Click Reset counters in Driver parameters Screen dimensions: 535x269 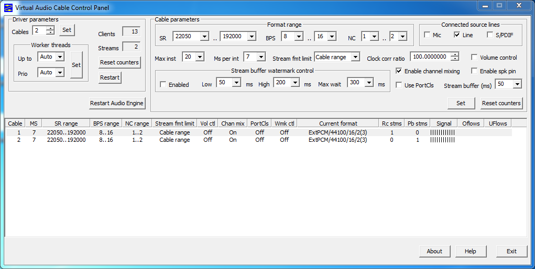119,62
